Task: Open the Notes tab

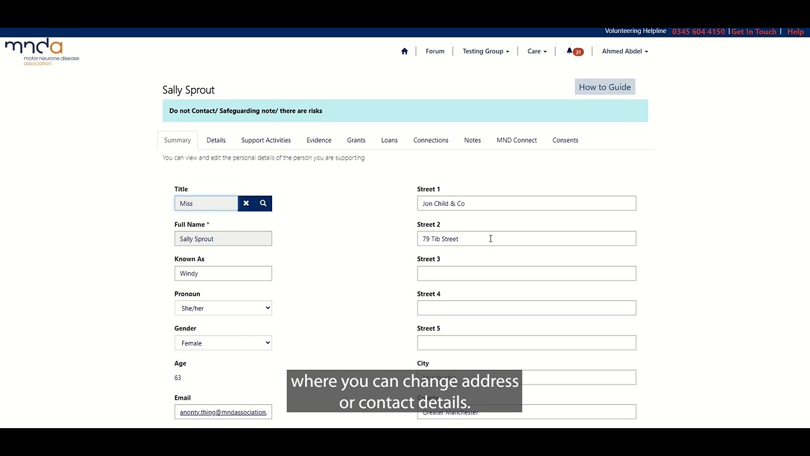Action: point(473,140)
